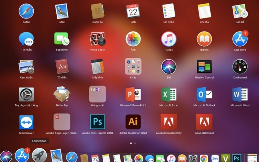Open the Adobe Application Manager (Khác) folder
The height and width of the screenshot is (162, 259).
[x=62, y=122]
